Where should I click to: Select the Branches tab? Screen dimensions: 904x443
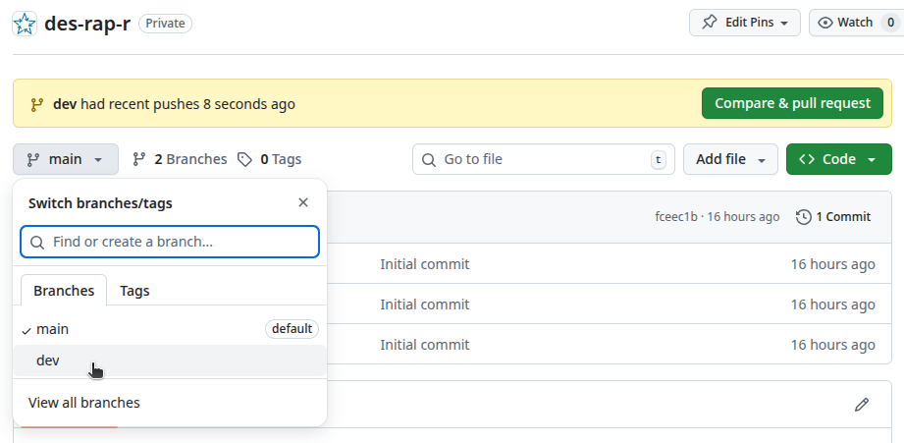click(x=64, y=291)
